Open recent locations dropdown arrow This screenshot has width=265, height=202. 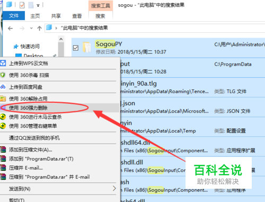tap(31, 28)
